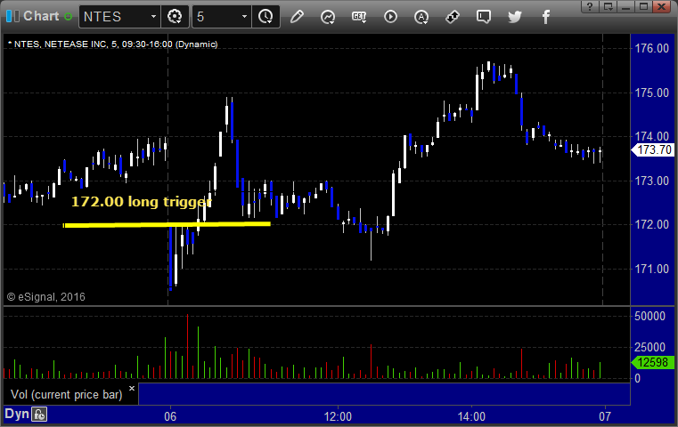
Task: Open the time template clock menu
Action: pyautogui.click(x=265, y=17)
